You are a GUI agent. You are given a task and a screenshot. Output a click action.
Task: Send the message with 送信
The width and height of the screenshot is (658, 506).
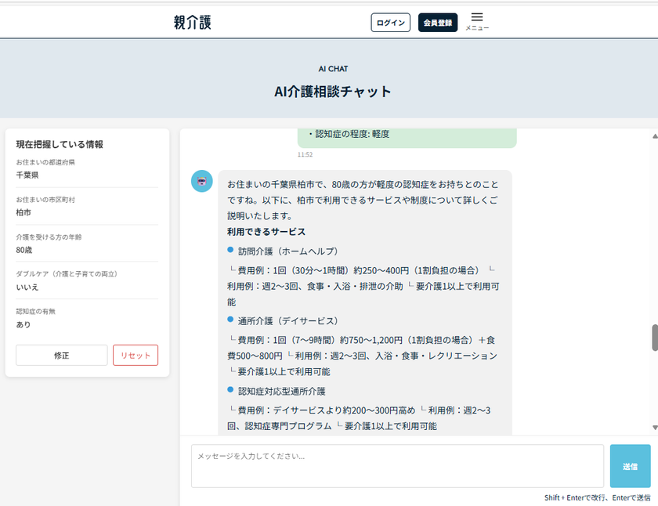click(x=630, y=466)
